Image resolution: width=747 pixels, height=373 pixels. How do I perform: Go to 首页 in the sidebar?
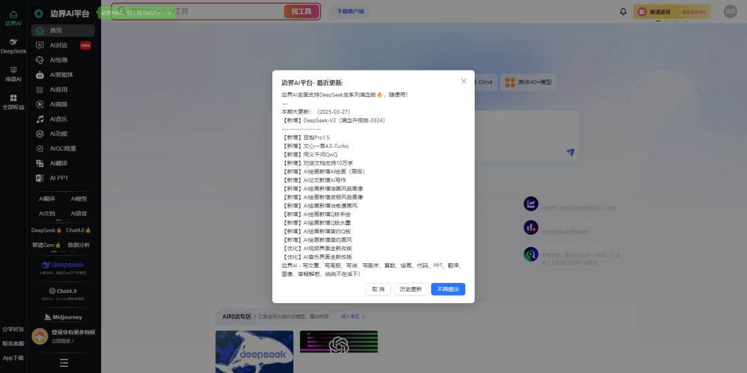coord(63,31)
